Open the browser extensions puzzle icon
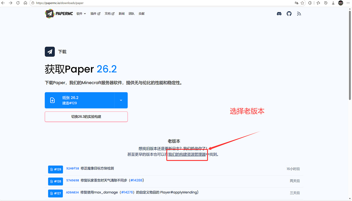352x201 pixels. [x=310, y=3]
